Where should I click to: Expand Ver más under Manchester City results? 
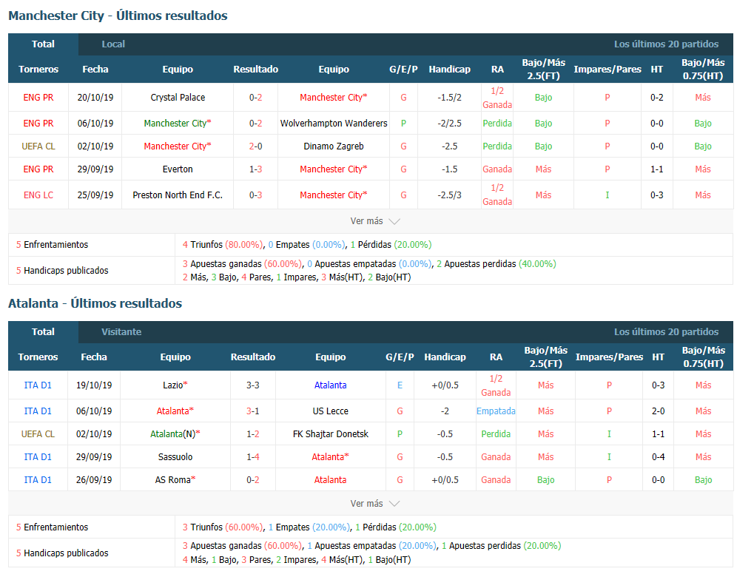[374, 221]
